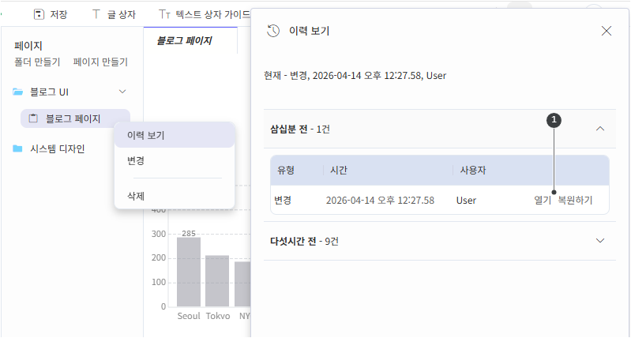Click the 폴더 만들기 link
Screen dimensions: 631x338
click(37, 62)
